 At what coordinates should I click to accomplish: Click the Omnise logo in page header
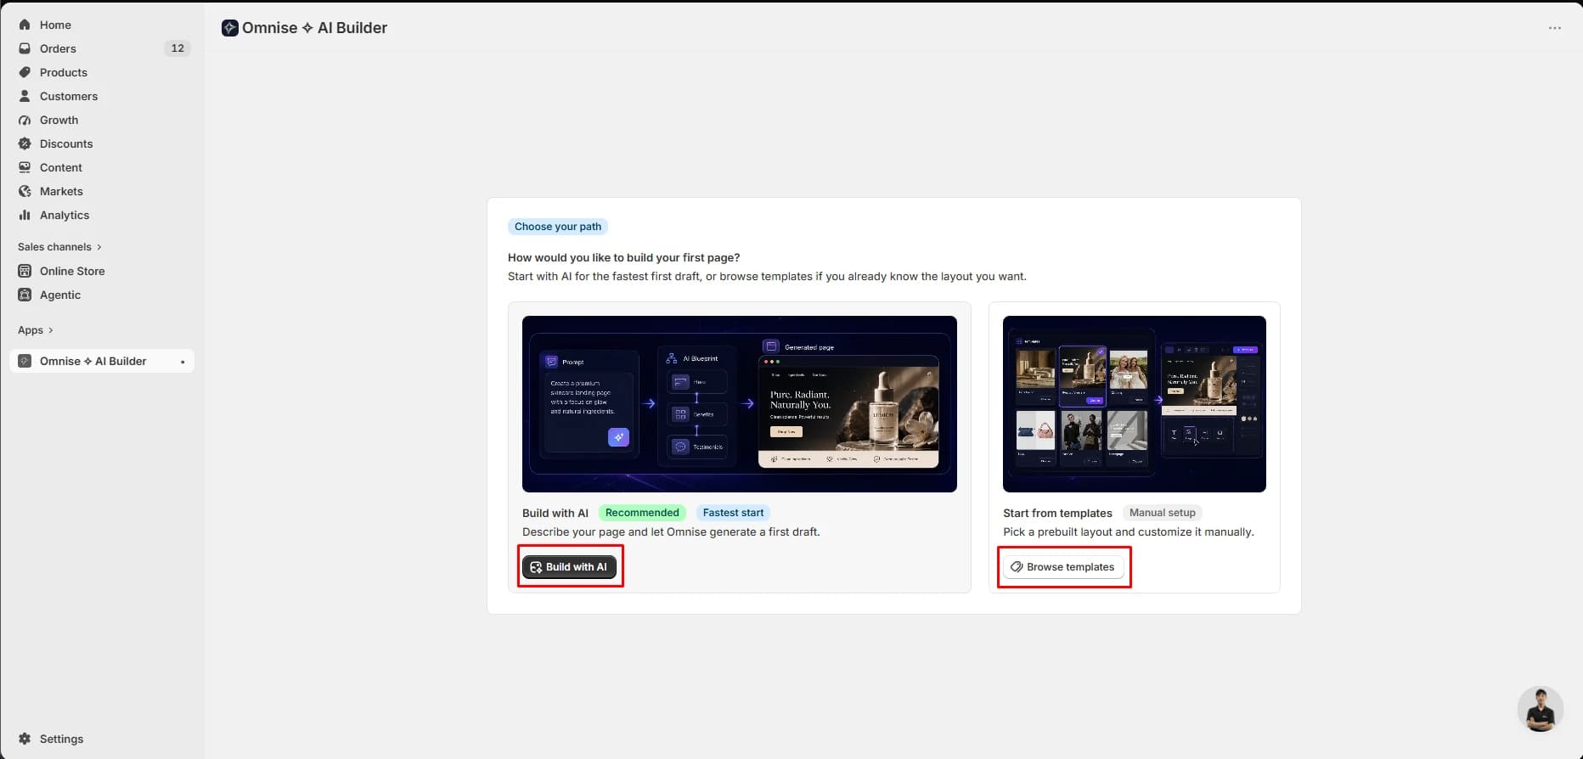[x=229, y=28]
